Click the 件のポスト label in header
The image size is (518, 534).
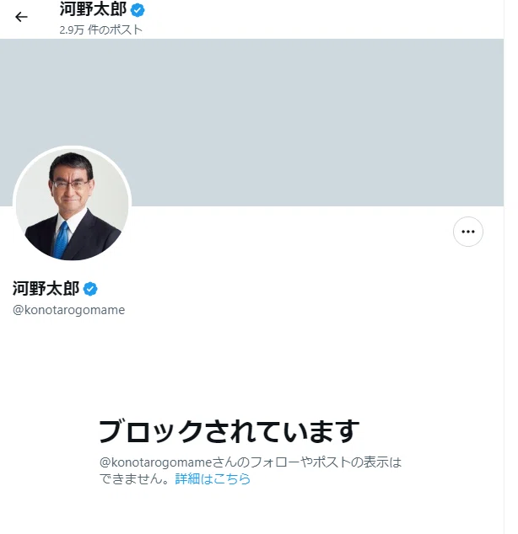pos(115,30)
